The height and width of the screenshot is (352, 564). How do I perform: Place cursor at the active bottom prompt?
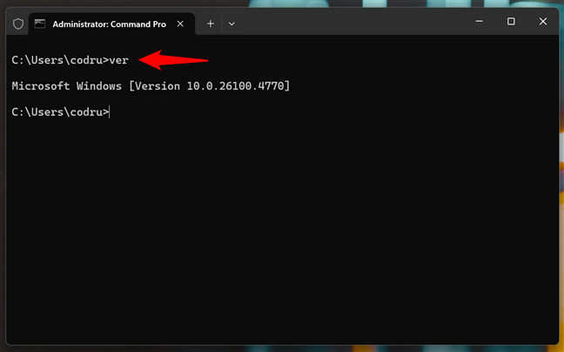[61, 112]
